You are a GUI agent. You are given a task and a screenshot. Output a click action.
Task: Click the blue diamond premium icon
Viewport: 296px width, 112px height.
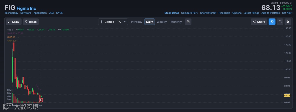(272, 22)
